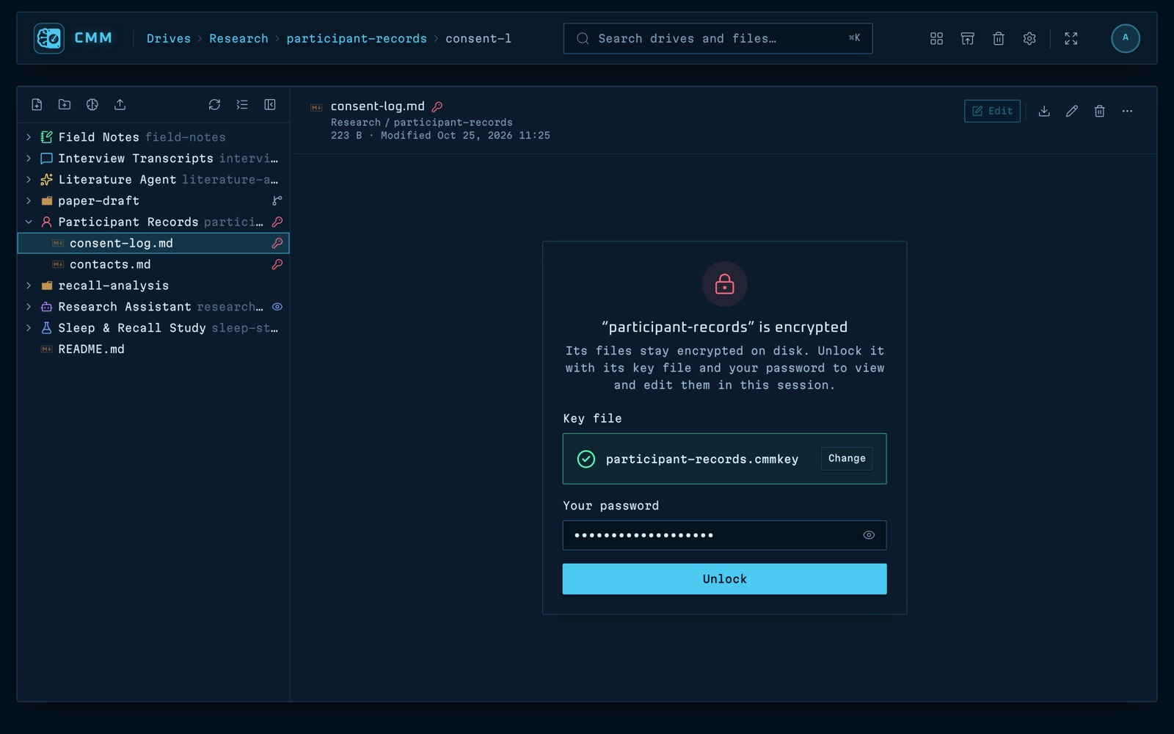Create a new folder with sidebar icon
Image resolution: width=1174 pixels, height=734 pixels.
click(x=65, y=105)
